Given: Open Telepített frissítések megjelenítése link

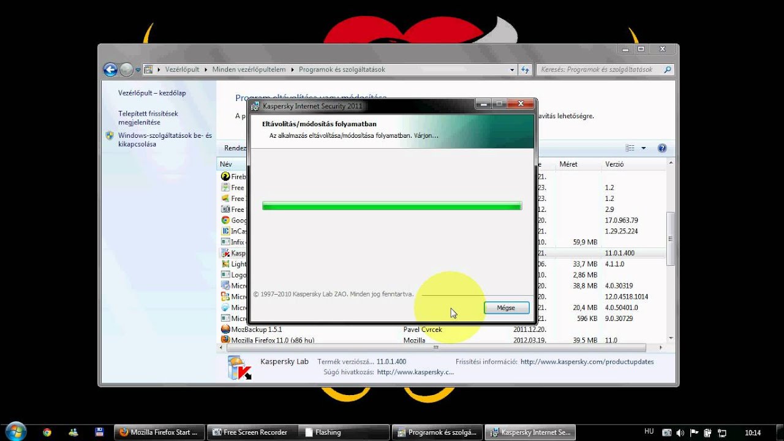Looking at the screenshot, I should (x=148, y=118).
